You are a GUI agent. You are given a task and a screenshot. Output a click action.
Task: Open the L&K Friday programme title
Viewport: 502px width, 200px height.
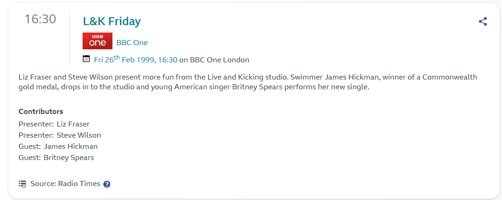tap(112, 21)
